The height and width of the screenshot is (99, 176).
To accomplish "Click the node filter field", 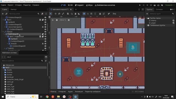I will click(24, 14).
